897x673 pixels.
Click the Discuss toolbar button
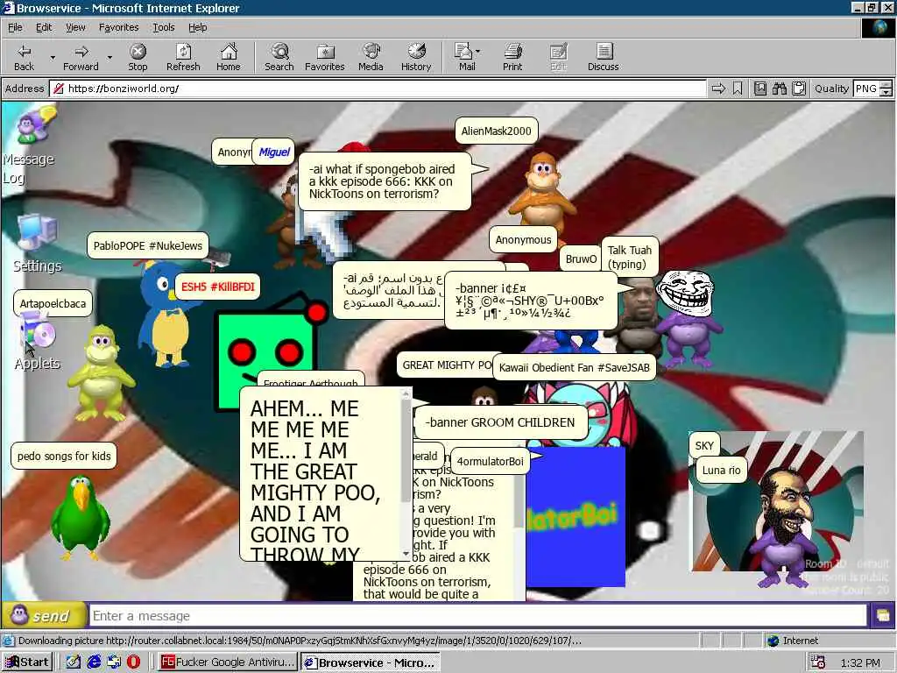coord(603,57)
